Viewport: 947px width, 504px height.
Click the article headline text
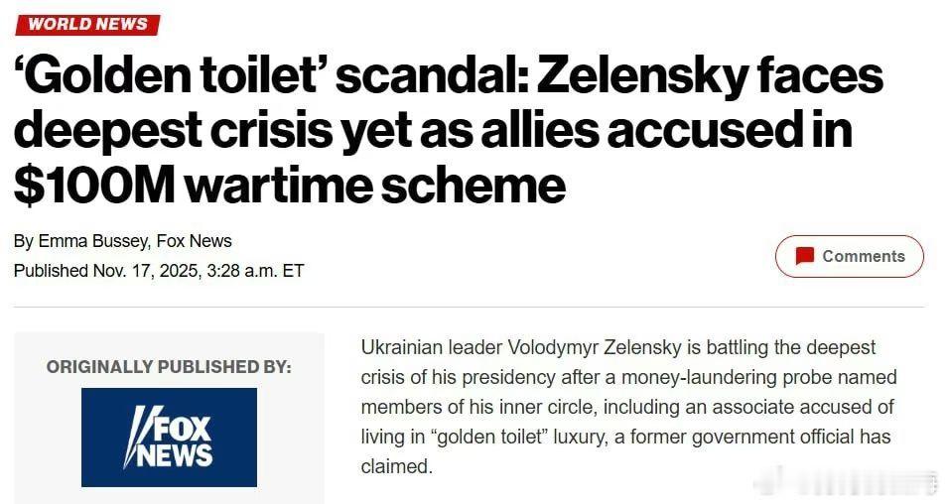point(447,129)
